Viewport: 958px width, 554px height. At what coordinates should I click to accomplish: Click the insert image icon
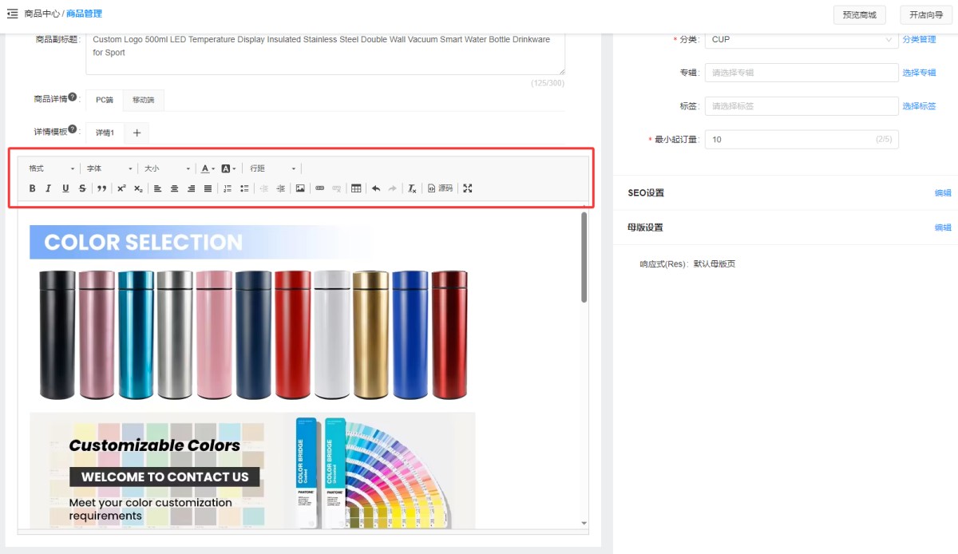click(300, 188)
